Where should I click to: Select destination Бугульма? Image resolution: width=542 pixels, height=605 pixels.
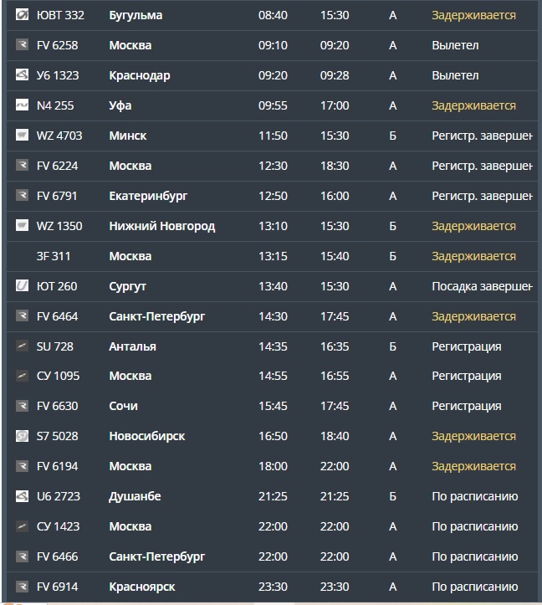point(135,15)
